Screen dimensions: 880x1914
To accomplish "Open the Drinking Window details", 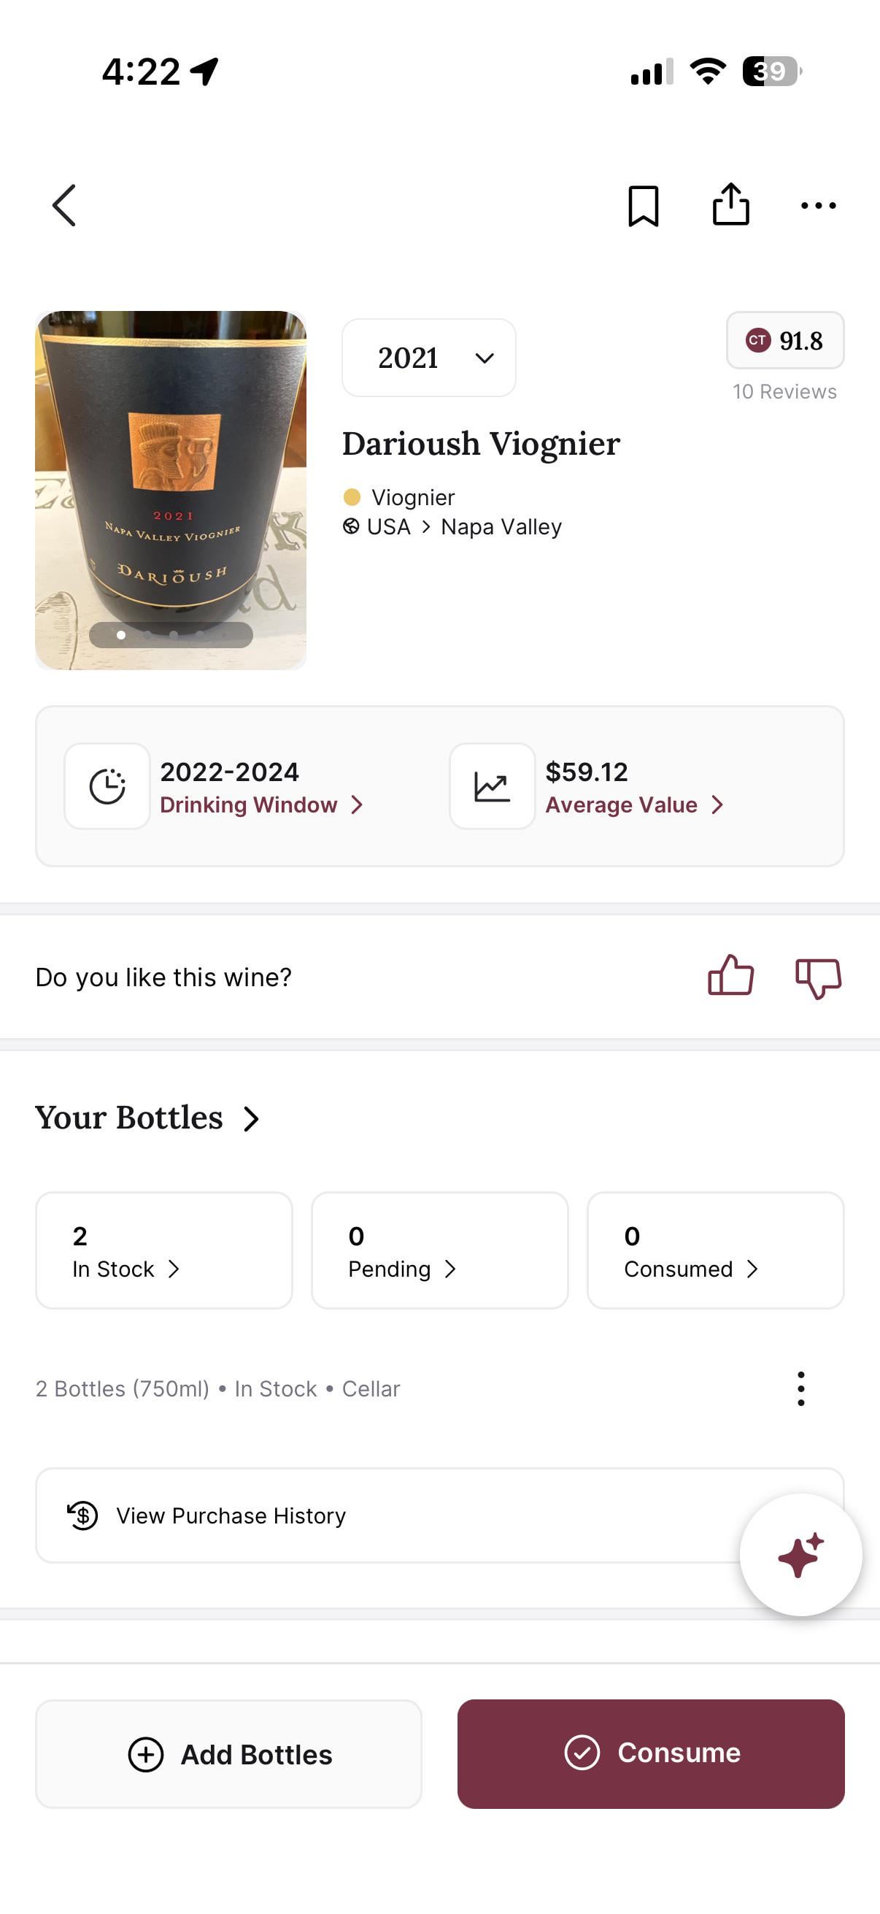I will pos(260,804).
